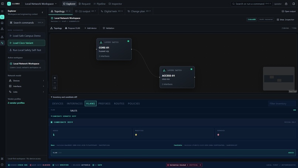The width and height of the screenshot is (298, 168).
Task: Select Local Network Workspace active workspace card
Action: pos(26,65)
